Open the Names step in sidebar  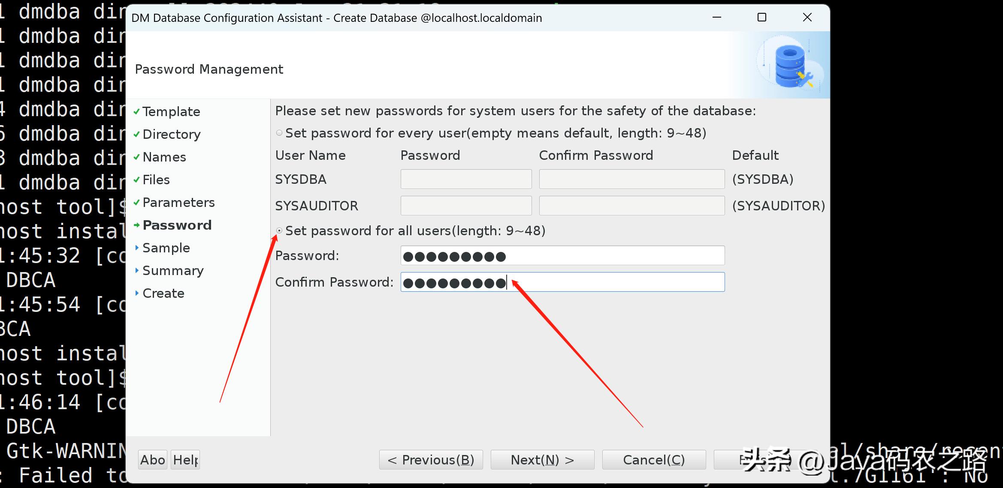[164, 157]
